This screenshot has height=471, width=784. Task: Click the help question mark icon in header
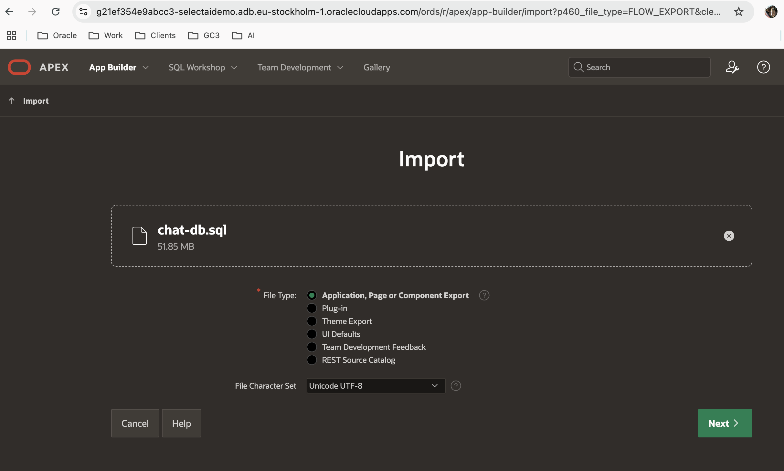coord(764,67)
